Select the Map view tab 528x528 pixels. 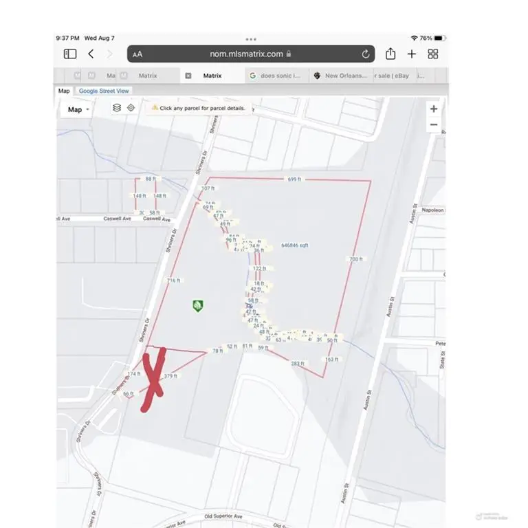tap(63, 91)
